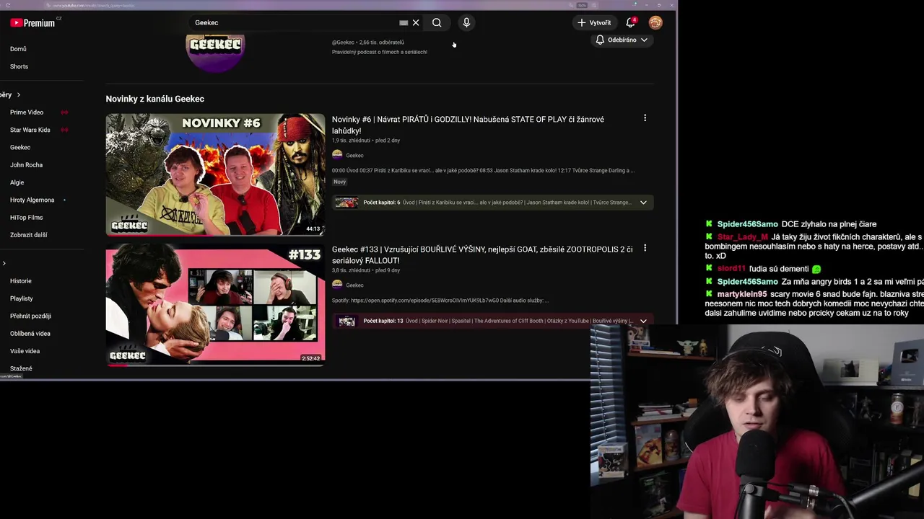Open Oblíbená videa in sidebar
Image resolution: width=924 pixels, height=519 pixels.
30,334
